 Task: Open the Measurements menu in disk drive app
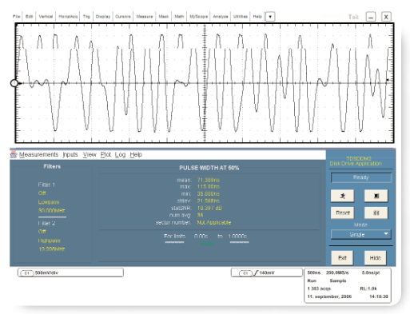pos(38,154)
